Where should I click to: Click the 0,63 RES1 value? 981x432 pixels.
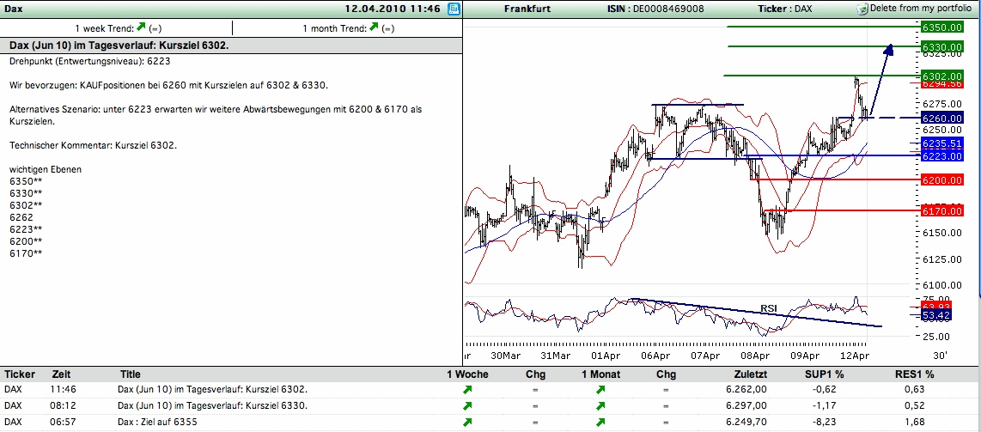[914, 390]
